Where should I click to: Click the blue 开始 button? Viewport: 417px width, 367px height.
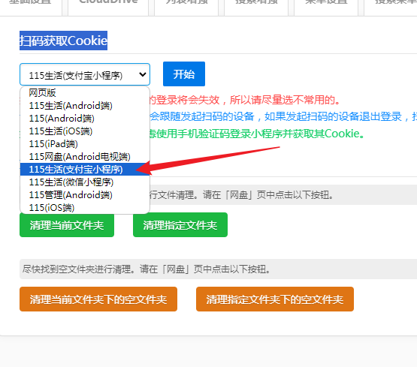184,74
